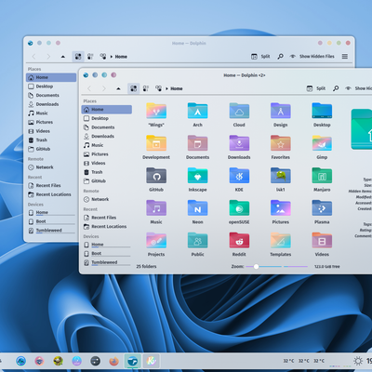This screenshot has width=372, height=372.
Task: Select Pictures in back window Places panel
Action: click(51, 122)
